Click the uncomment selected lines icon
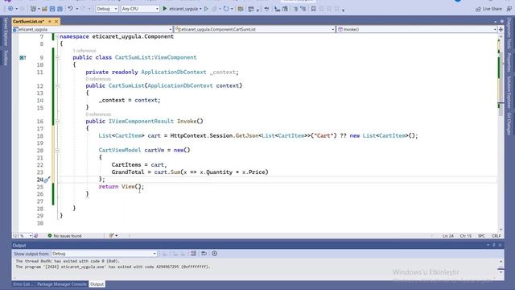 pos(303,9)
